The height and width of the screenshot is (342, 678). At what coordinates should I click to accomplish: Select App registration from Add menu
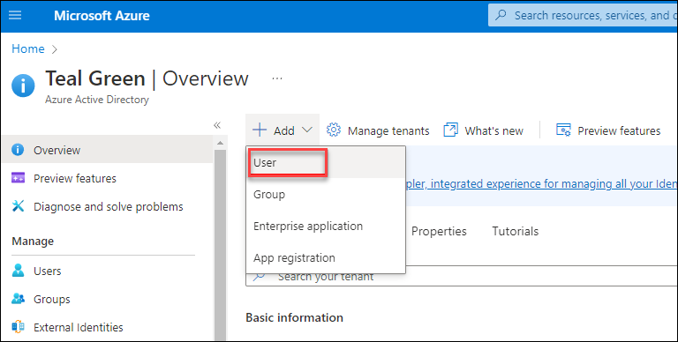tap(326, 257)
